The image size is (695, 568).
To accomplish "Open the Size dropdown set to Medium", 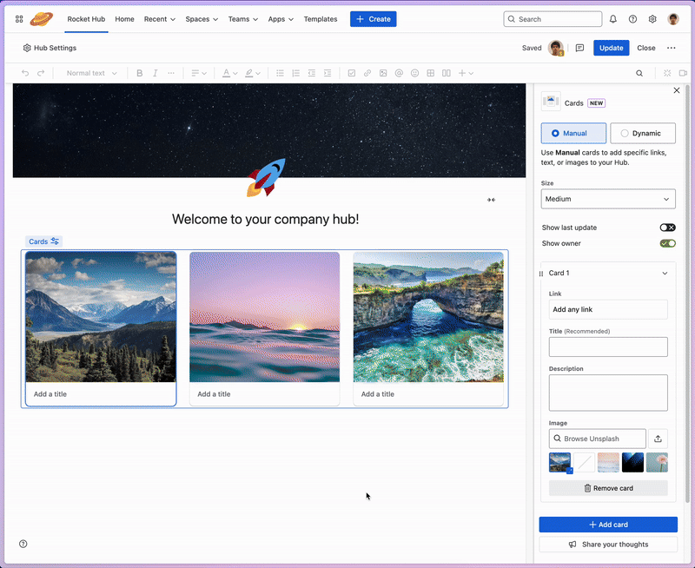I will point(608,199).
